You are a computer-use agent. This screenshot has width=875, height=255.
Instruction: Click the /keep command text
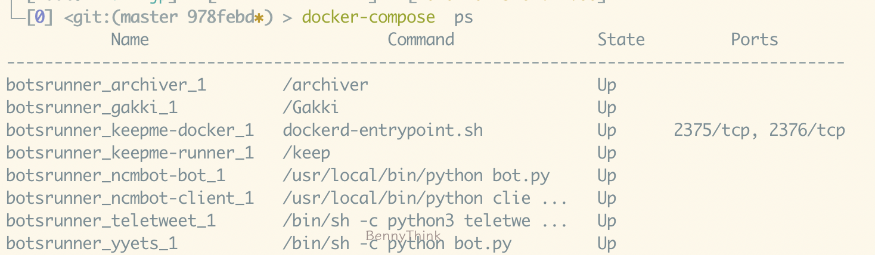(x=306, y=153)
